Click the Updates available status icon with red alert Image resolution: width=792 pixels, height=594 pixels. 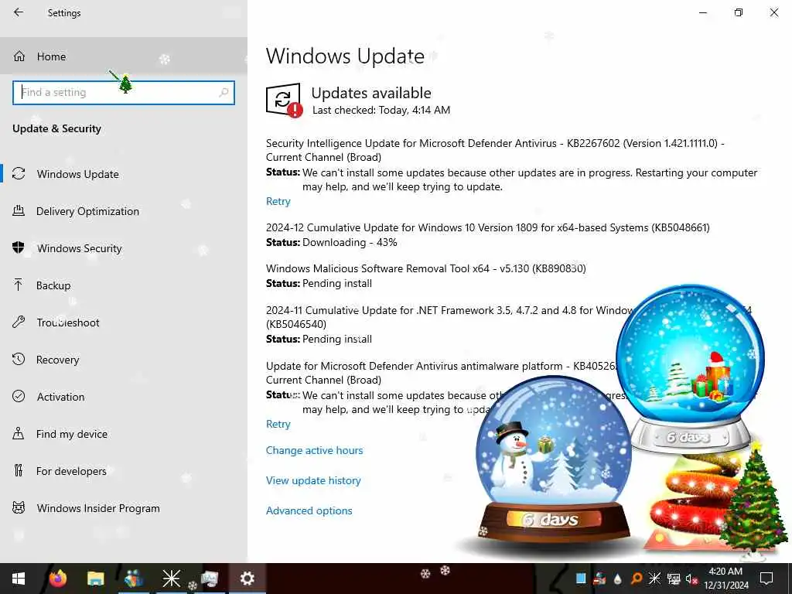[284, 100]
